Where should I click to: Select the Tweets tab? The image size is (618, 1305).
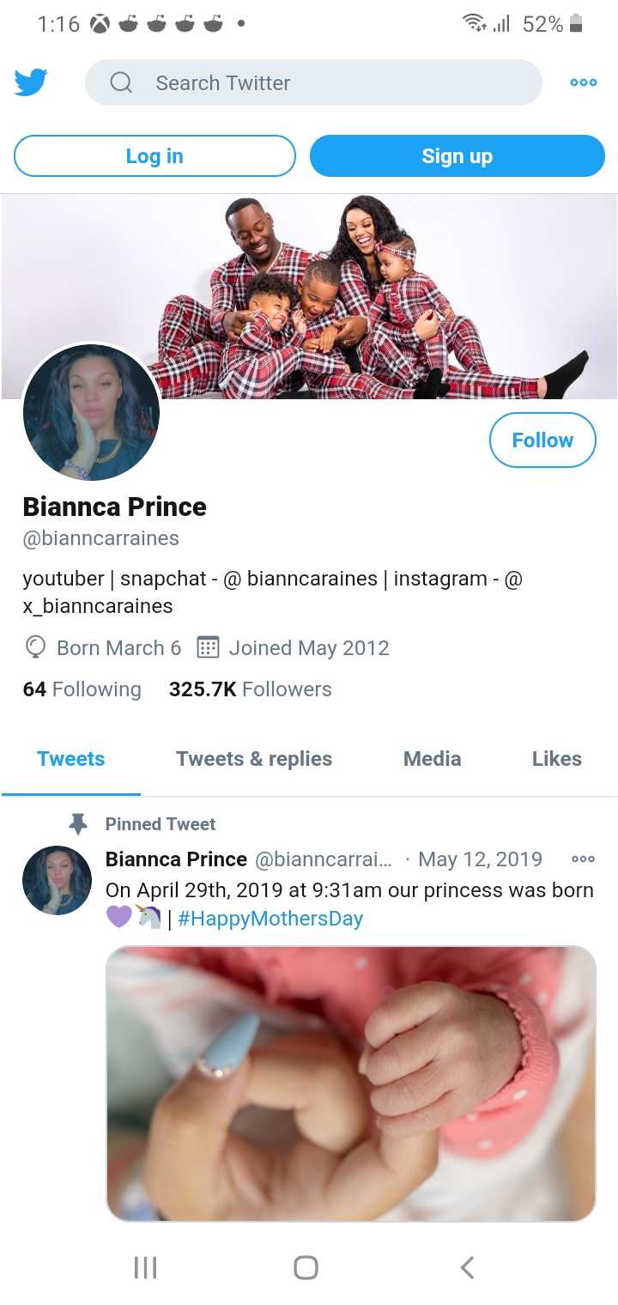[71, 759]
